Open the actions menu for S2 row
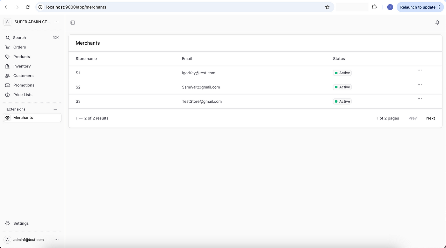 [x=420, y=84]
